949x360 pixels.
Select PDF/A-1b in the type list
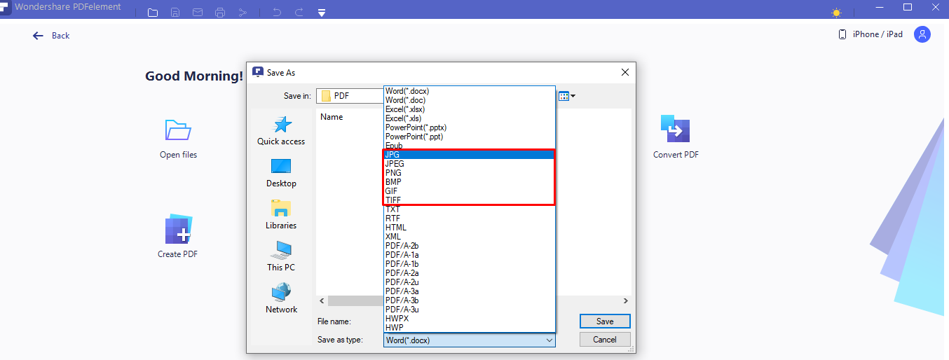(x=470, y=264)
